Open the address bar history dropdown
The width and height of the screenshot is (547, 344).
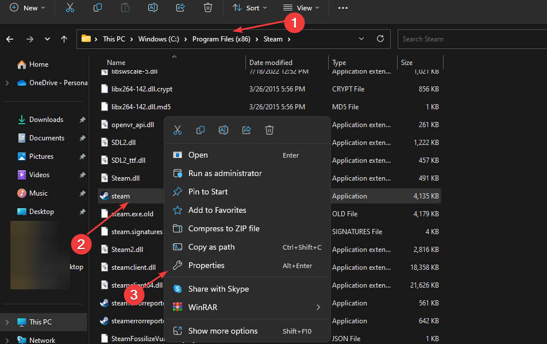[x=361, y=39]
